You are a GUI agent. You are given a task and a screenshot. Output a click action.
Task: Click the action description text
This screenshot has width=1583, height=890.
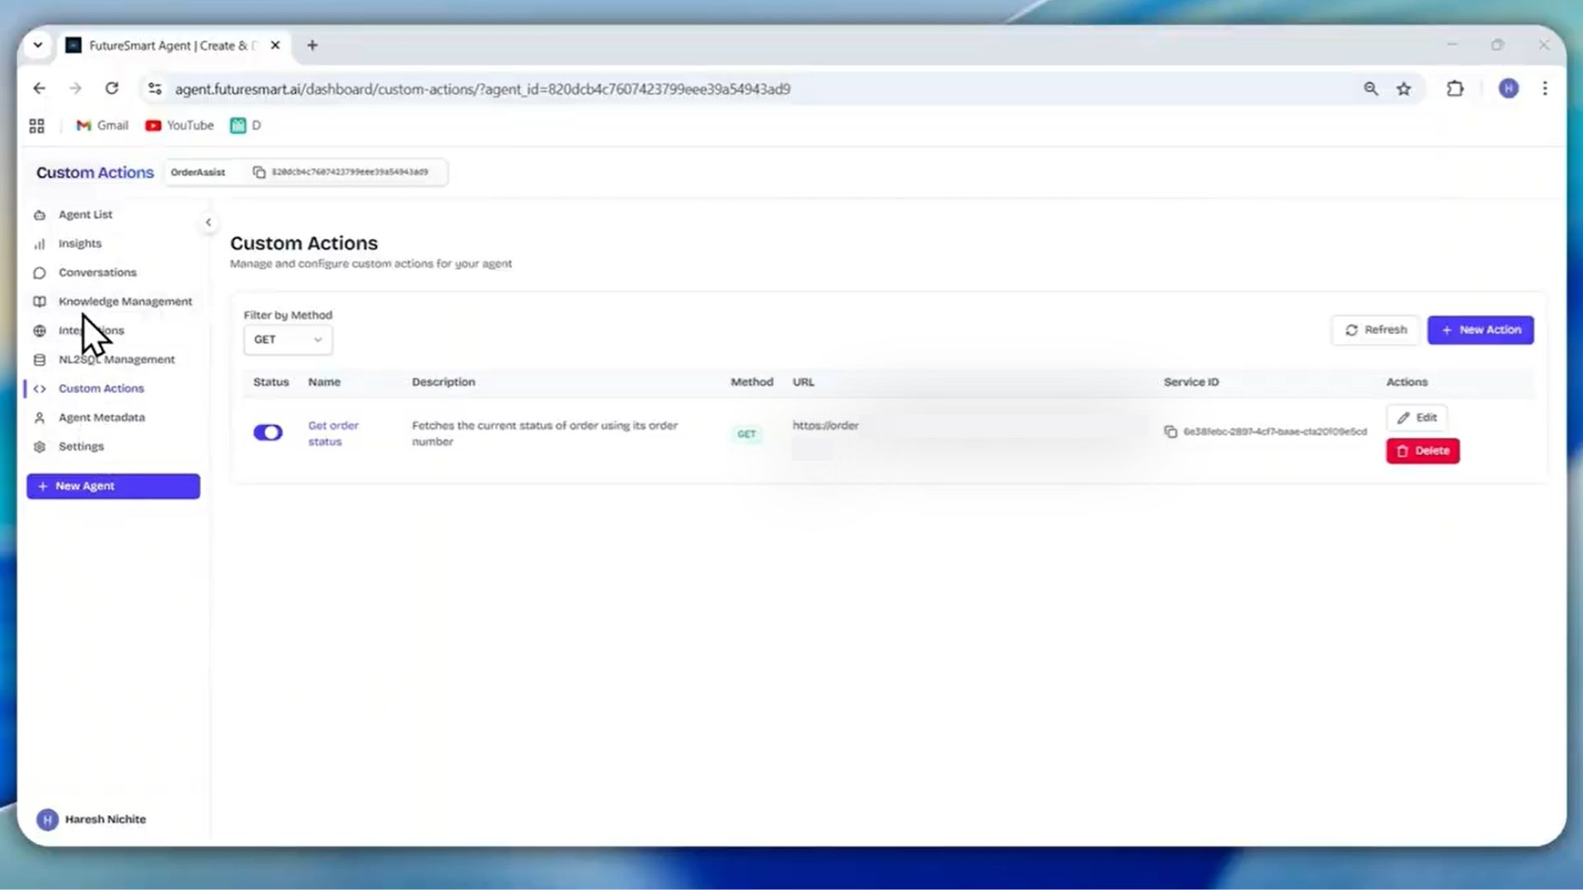[545, 433]
